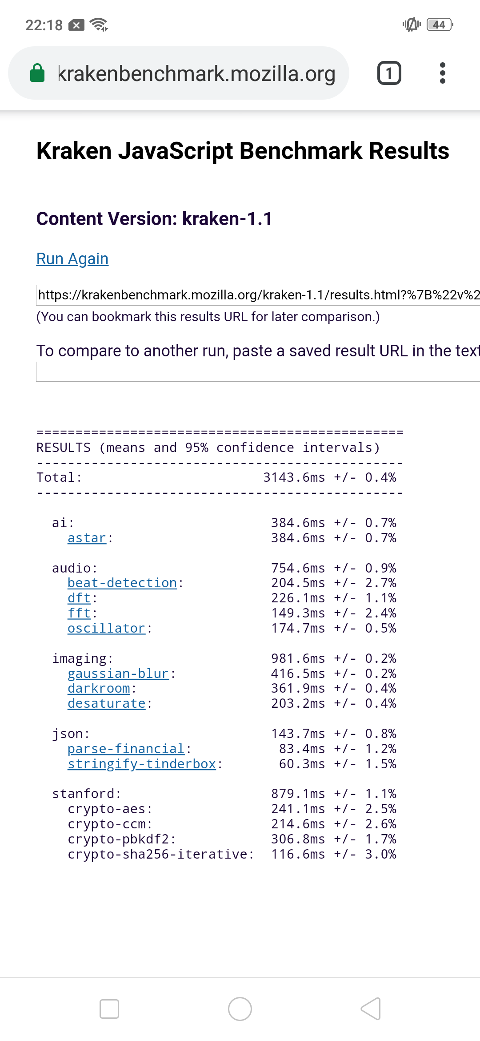The image size is (480, 1041).
Task: Open the beat-detection test link
Action: coord(122,583)
